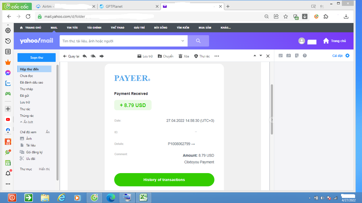Go back to previous page in browser

[9, 17]
